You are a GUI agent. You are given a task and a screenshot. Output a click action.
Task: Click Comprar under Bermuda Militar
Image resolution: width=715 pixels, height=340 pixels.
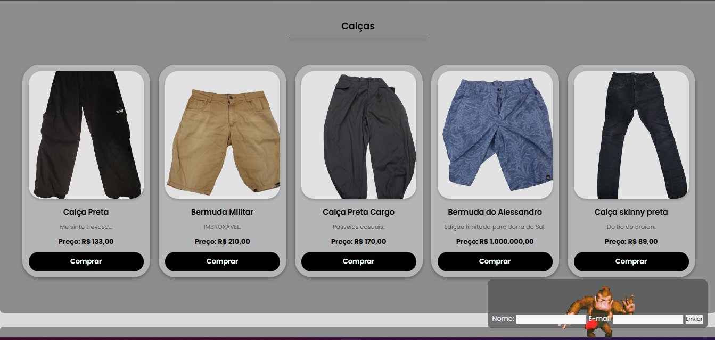click(223, 261)
